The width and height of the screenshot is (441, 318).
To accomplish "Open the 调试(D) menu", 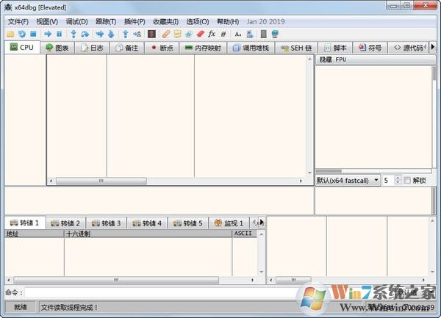I will point(76,21).
